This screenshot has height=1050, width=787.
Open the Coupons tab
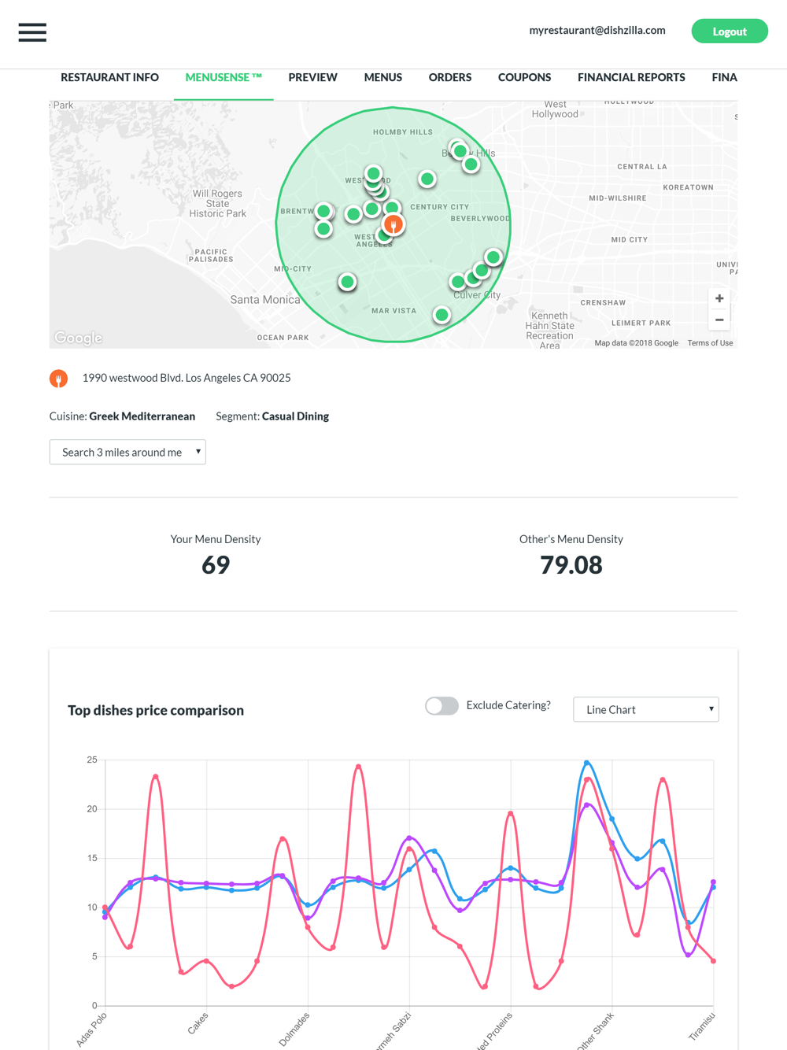(524, 77)
